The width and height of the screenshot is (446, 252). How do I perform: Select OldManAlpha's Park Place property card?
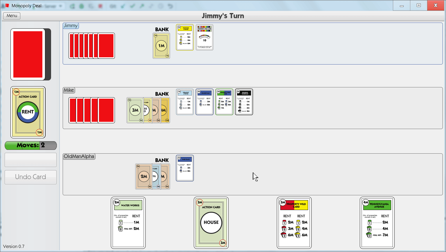click(x=185, y=168)
